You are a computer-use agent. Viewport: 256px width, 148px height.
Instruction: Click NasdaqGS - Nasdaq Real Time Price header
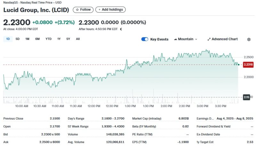[x=32, y=3]
